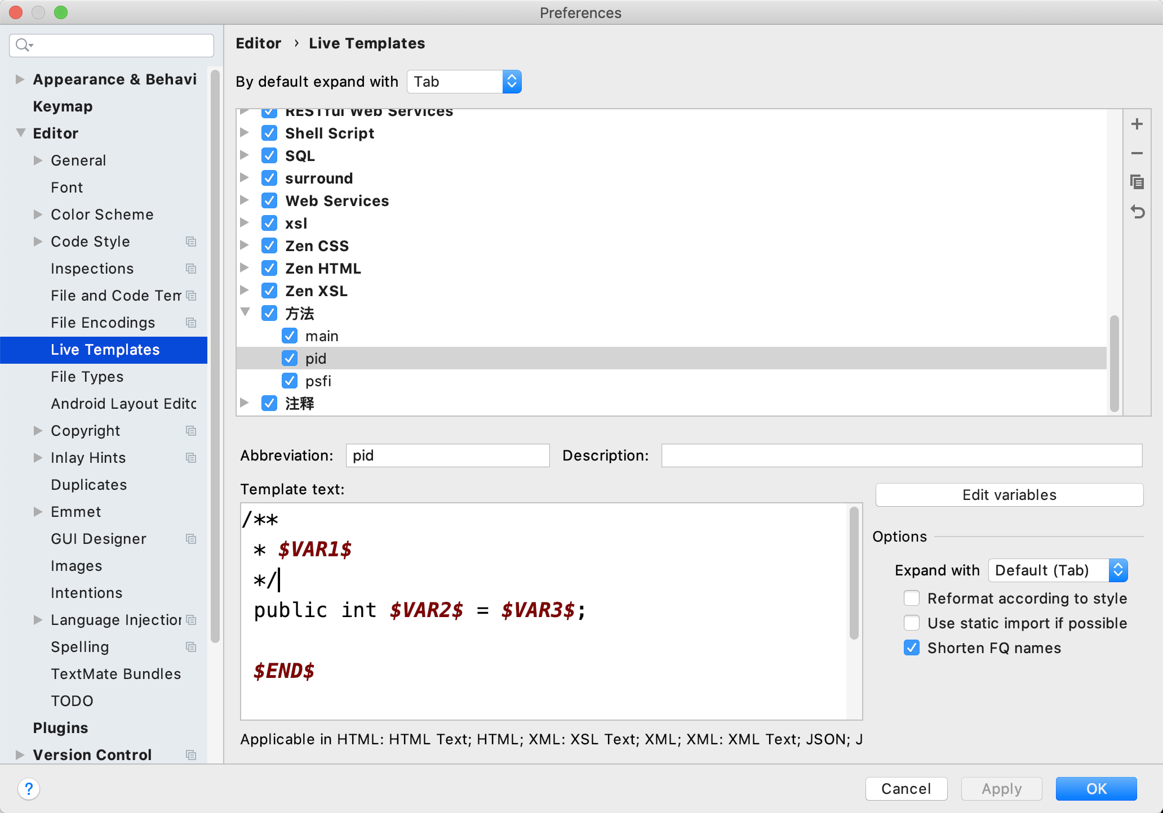Disable Shorten FQ names option
This screenshot has height=813, width=1163.
912,647
